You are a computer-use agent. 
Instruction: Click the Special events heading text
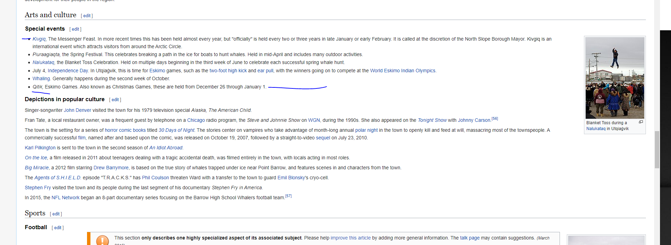pos(45,29)
